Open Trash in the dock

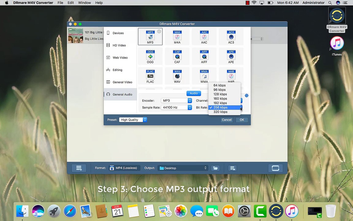tap(331, 211)
